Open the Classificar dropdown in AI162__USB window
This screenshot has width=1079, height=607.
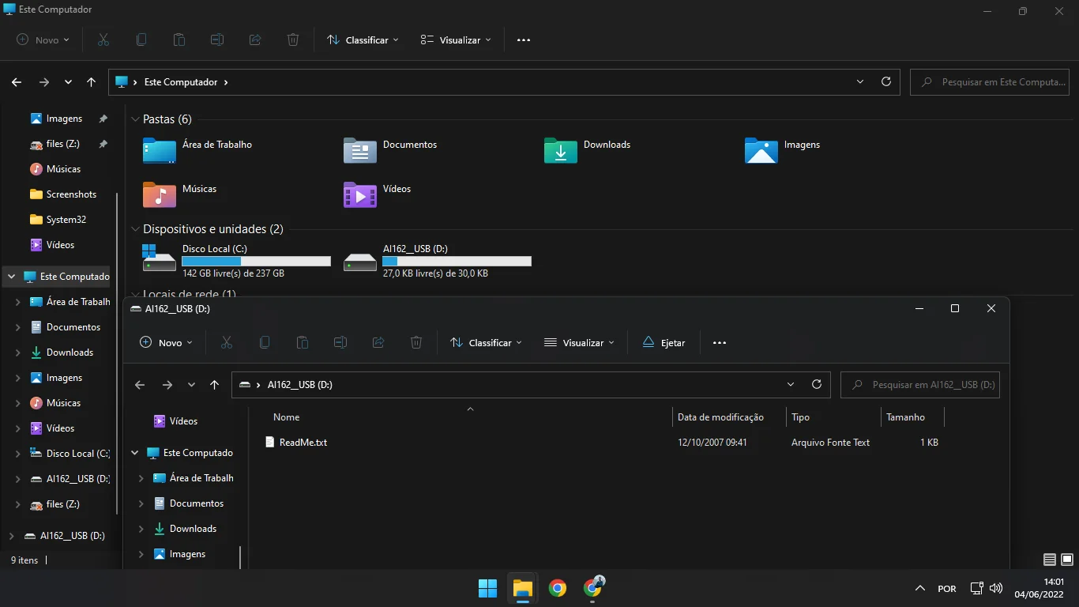[486, 342]
